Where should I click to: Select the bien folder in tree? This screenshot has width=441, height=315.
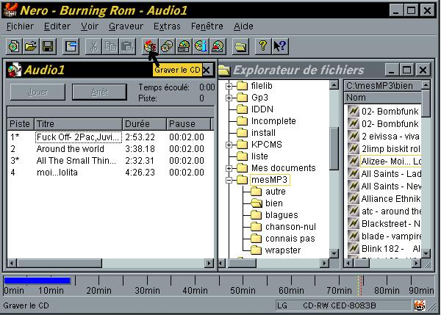(274, 203)
